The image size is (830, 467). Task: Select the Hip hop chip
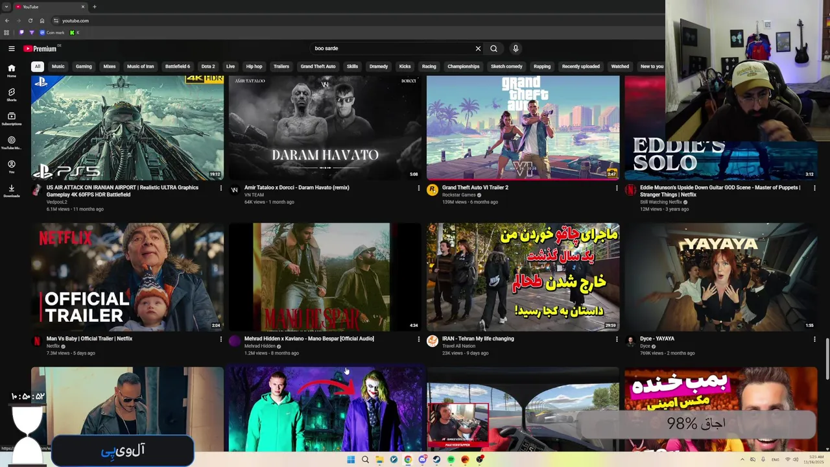(x=254, y=66)
